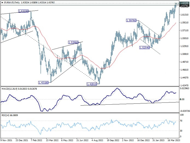
Task: Click the 21 Jun 2022 date label
Action: [82, 140]
